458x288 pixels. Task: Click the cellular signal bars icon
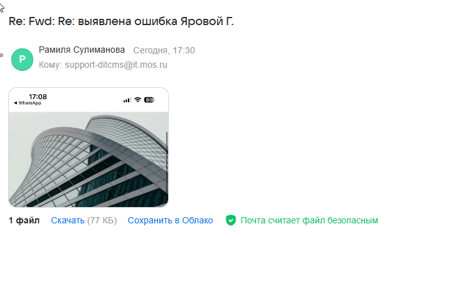tap(127, 100)
